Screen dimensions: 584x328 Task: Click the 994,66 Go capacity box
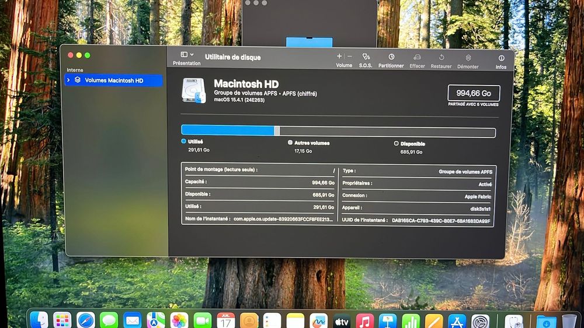coord(474,93)
